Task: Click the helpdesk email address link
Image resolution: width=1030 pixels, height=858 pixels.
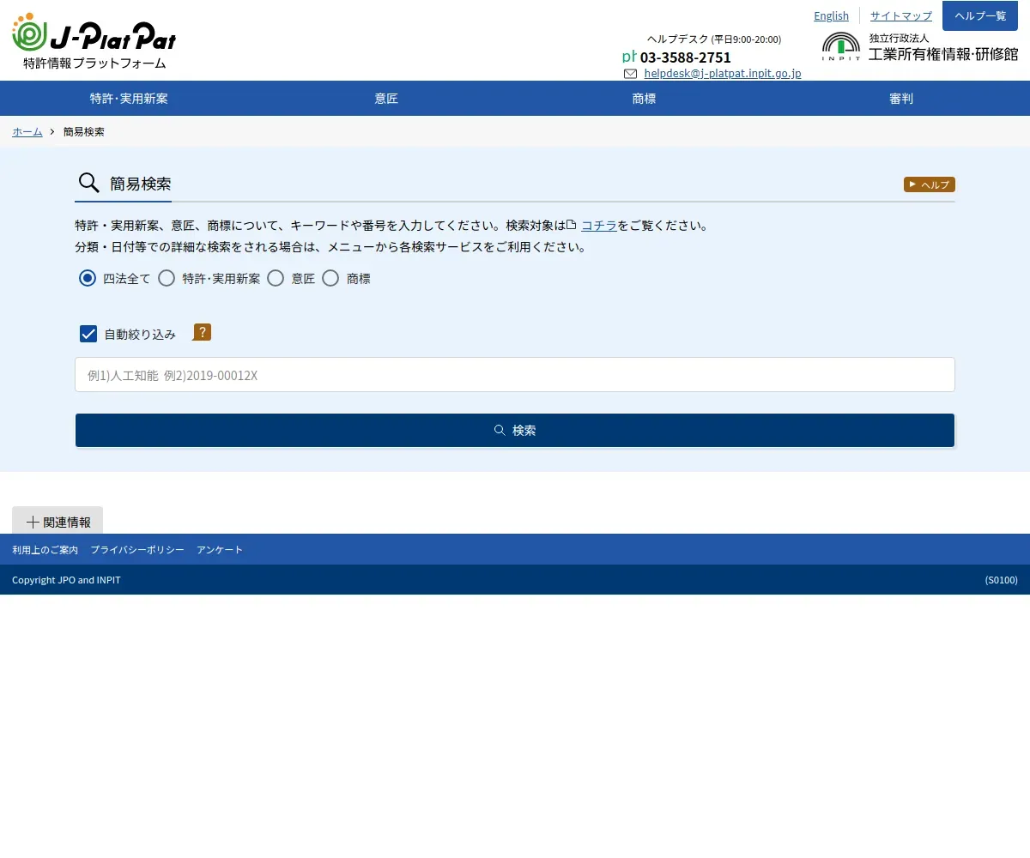Action: (723, 74)
